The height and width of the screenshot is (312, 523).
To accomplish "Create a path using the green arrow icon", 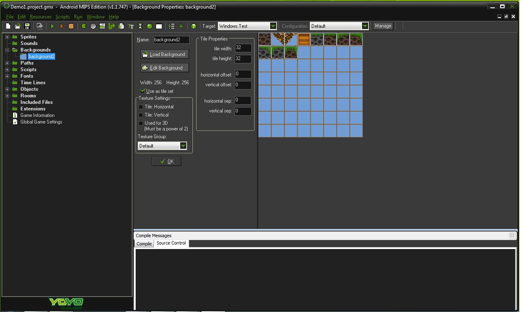I will pyautogui.click(x=112, y=26).
